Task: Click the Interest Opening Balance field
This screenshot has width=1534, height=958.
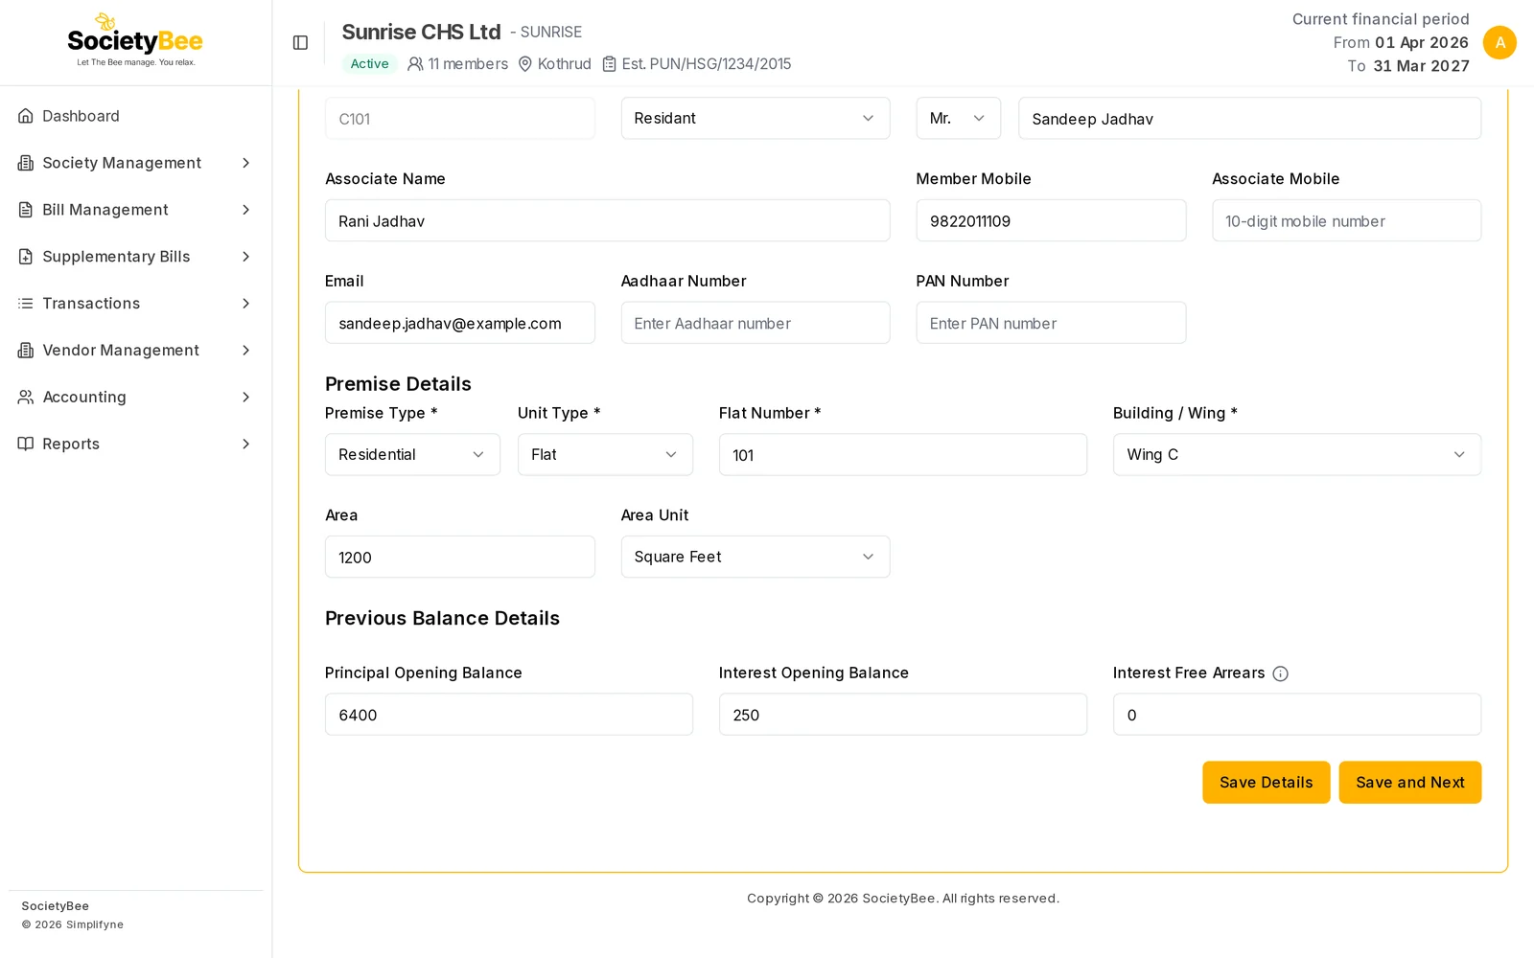Action: click(903, 715)
